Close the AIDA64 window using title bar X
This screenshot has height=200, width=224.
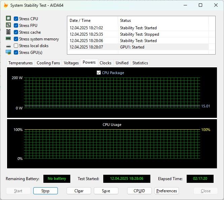[x=216, y=5]
